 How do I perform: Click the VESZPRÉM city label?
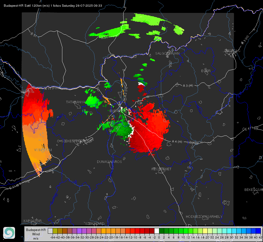coord(43,150)
